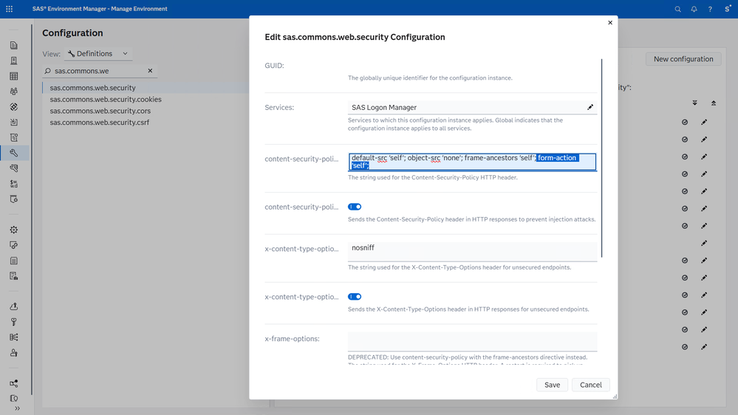Open the cloud key icon in sidebar
Screen dimensions: 738x415
click(x=13, y=306)
